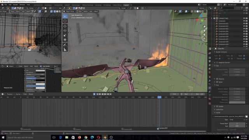Click the cache folder browse icon
Image resolution: width=249 pixels, height=140 pixels.
point(246,116)
